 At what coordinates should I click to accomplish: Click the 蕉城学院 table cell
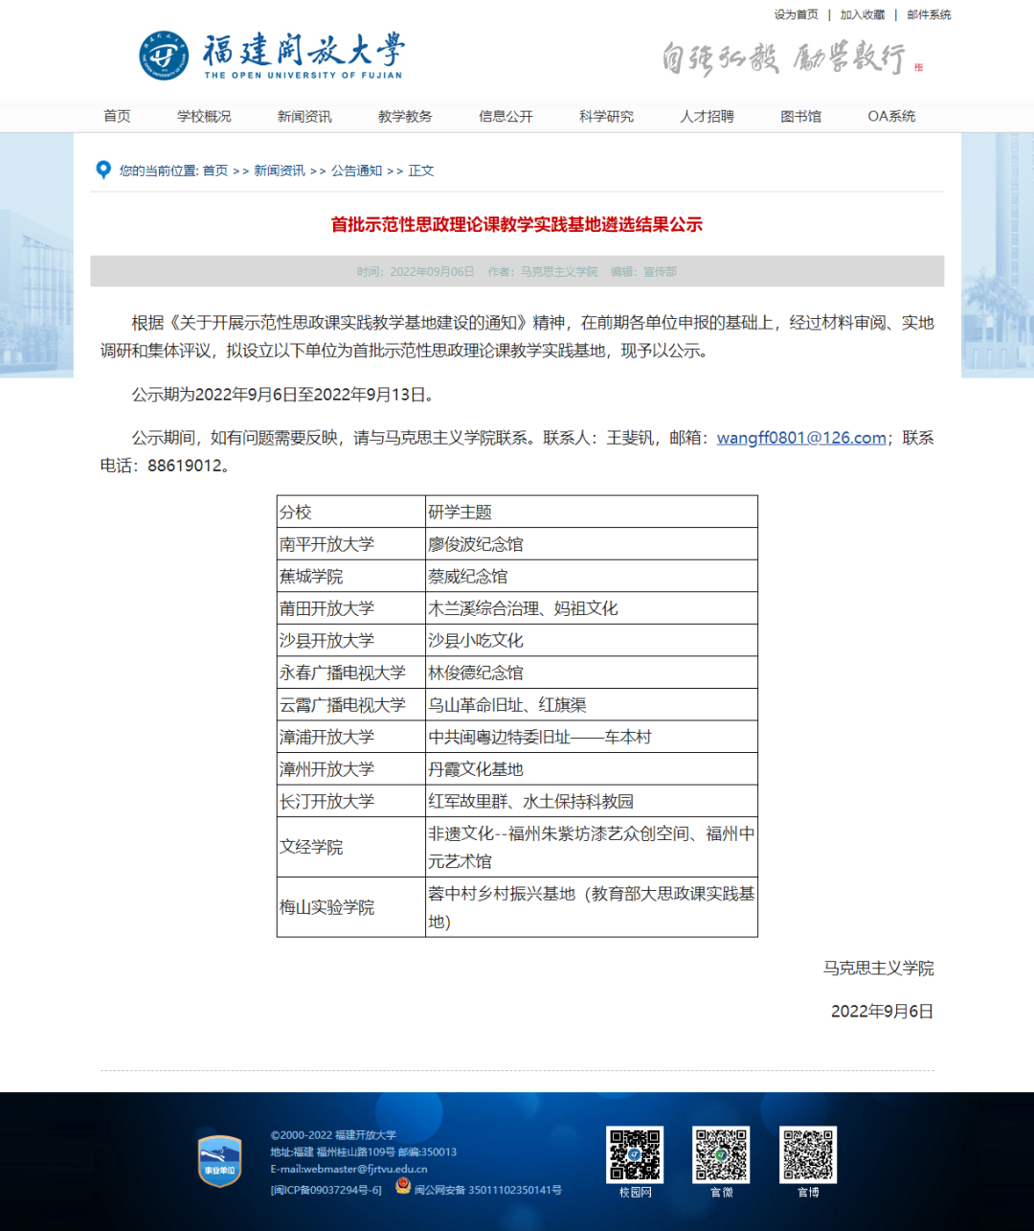pyautogui.click(x=351, y=577)
